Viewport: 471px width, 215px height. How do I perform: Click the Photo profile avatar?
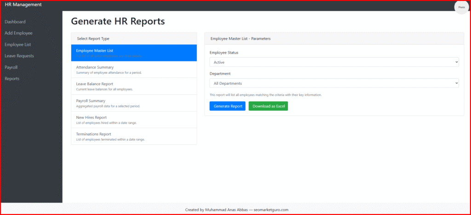click(461, 7)
